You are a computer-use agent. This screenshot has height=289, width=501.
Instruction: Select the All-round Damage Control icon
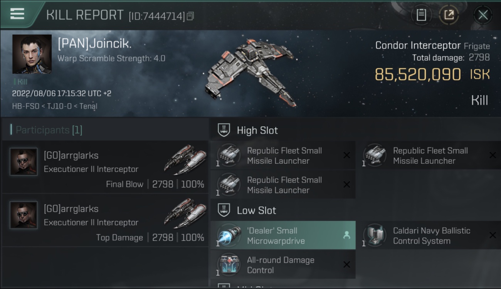tap(228, 265)
